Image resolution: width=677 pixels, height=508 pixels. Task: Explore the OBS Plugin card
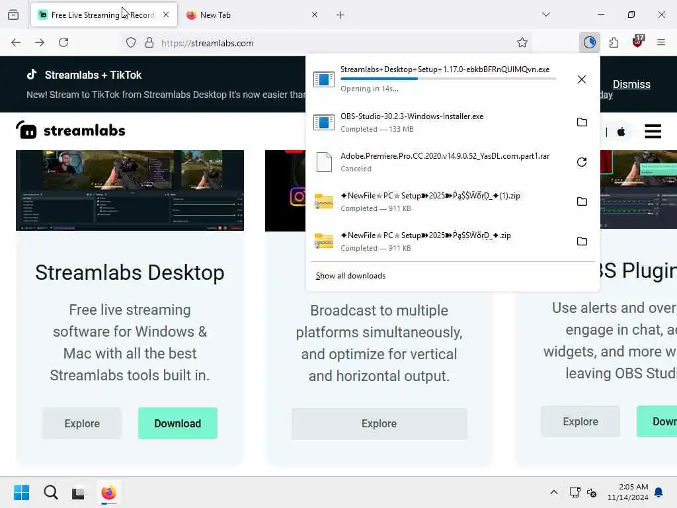click(x=580, y=421)
